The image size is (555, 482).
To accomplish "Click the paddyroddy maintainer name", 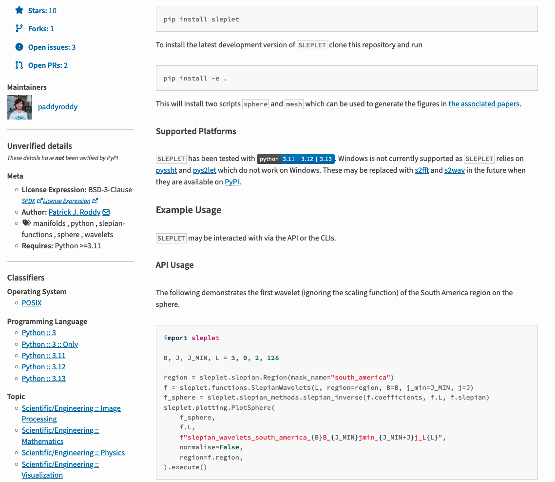I will pyautogui.click(x=57, y=106).
